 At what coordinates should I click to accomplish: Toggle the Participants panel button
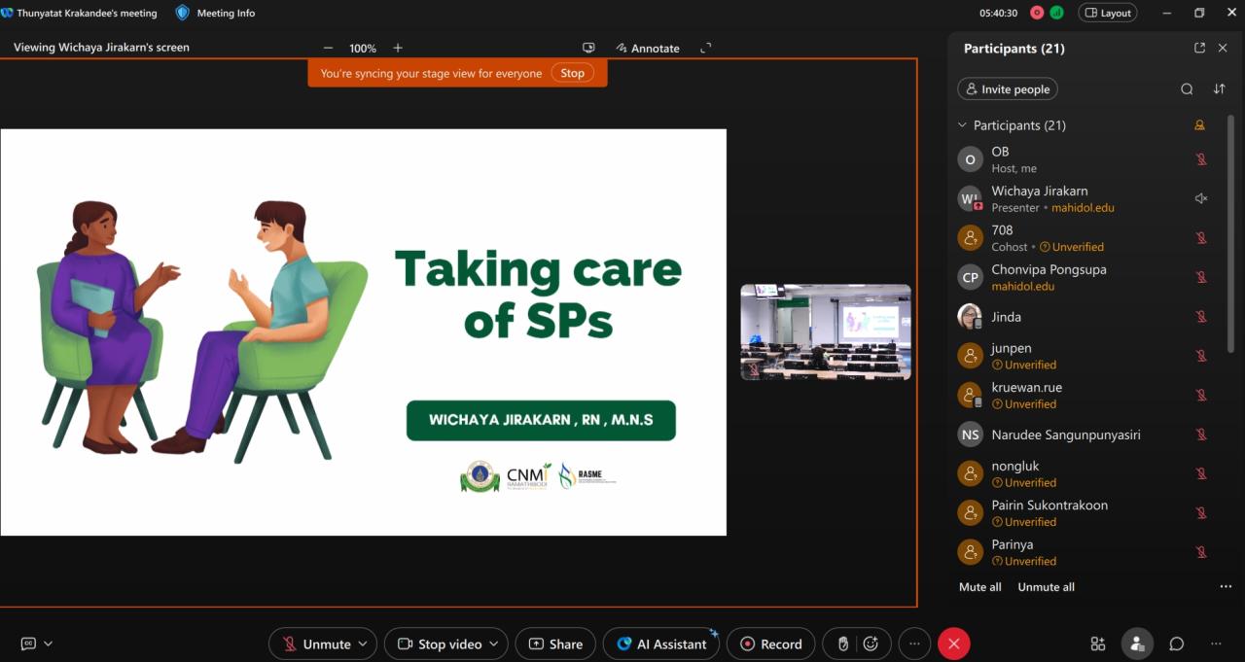pyautogui.click(x=1136, y=644)
